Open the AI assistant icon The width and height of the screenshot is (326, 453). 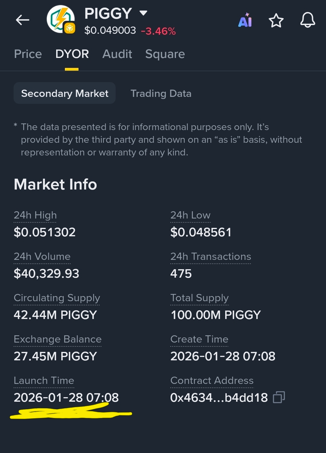[245, 20]
